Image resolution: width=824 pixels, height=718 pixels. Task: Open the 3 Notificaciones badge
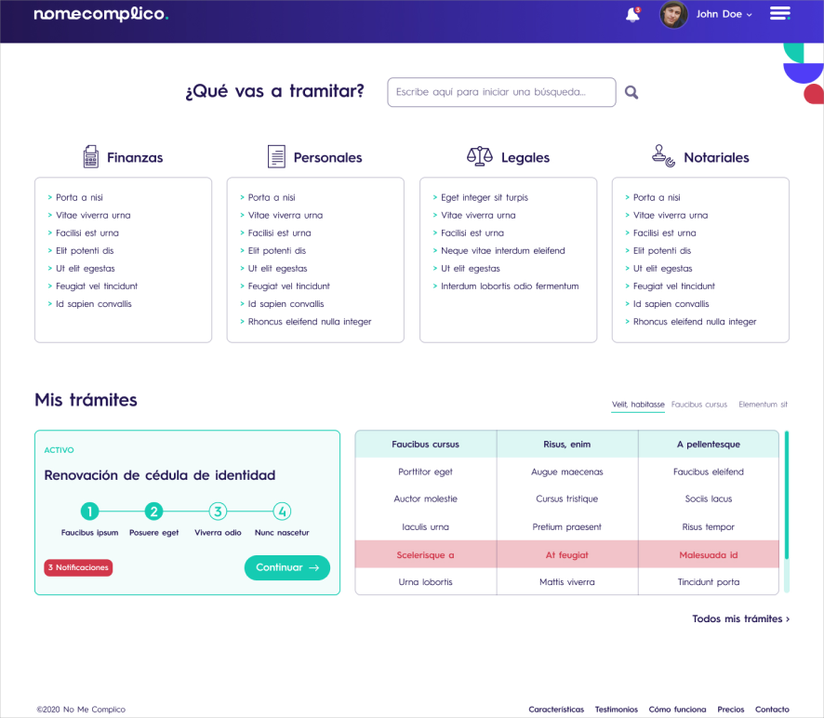[x=78, y=567]
